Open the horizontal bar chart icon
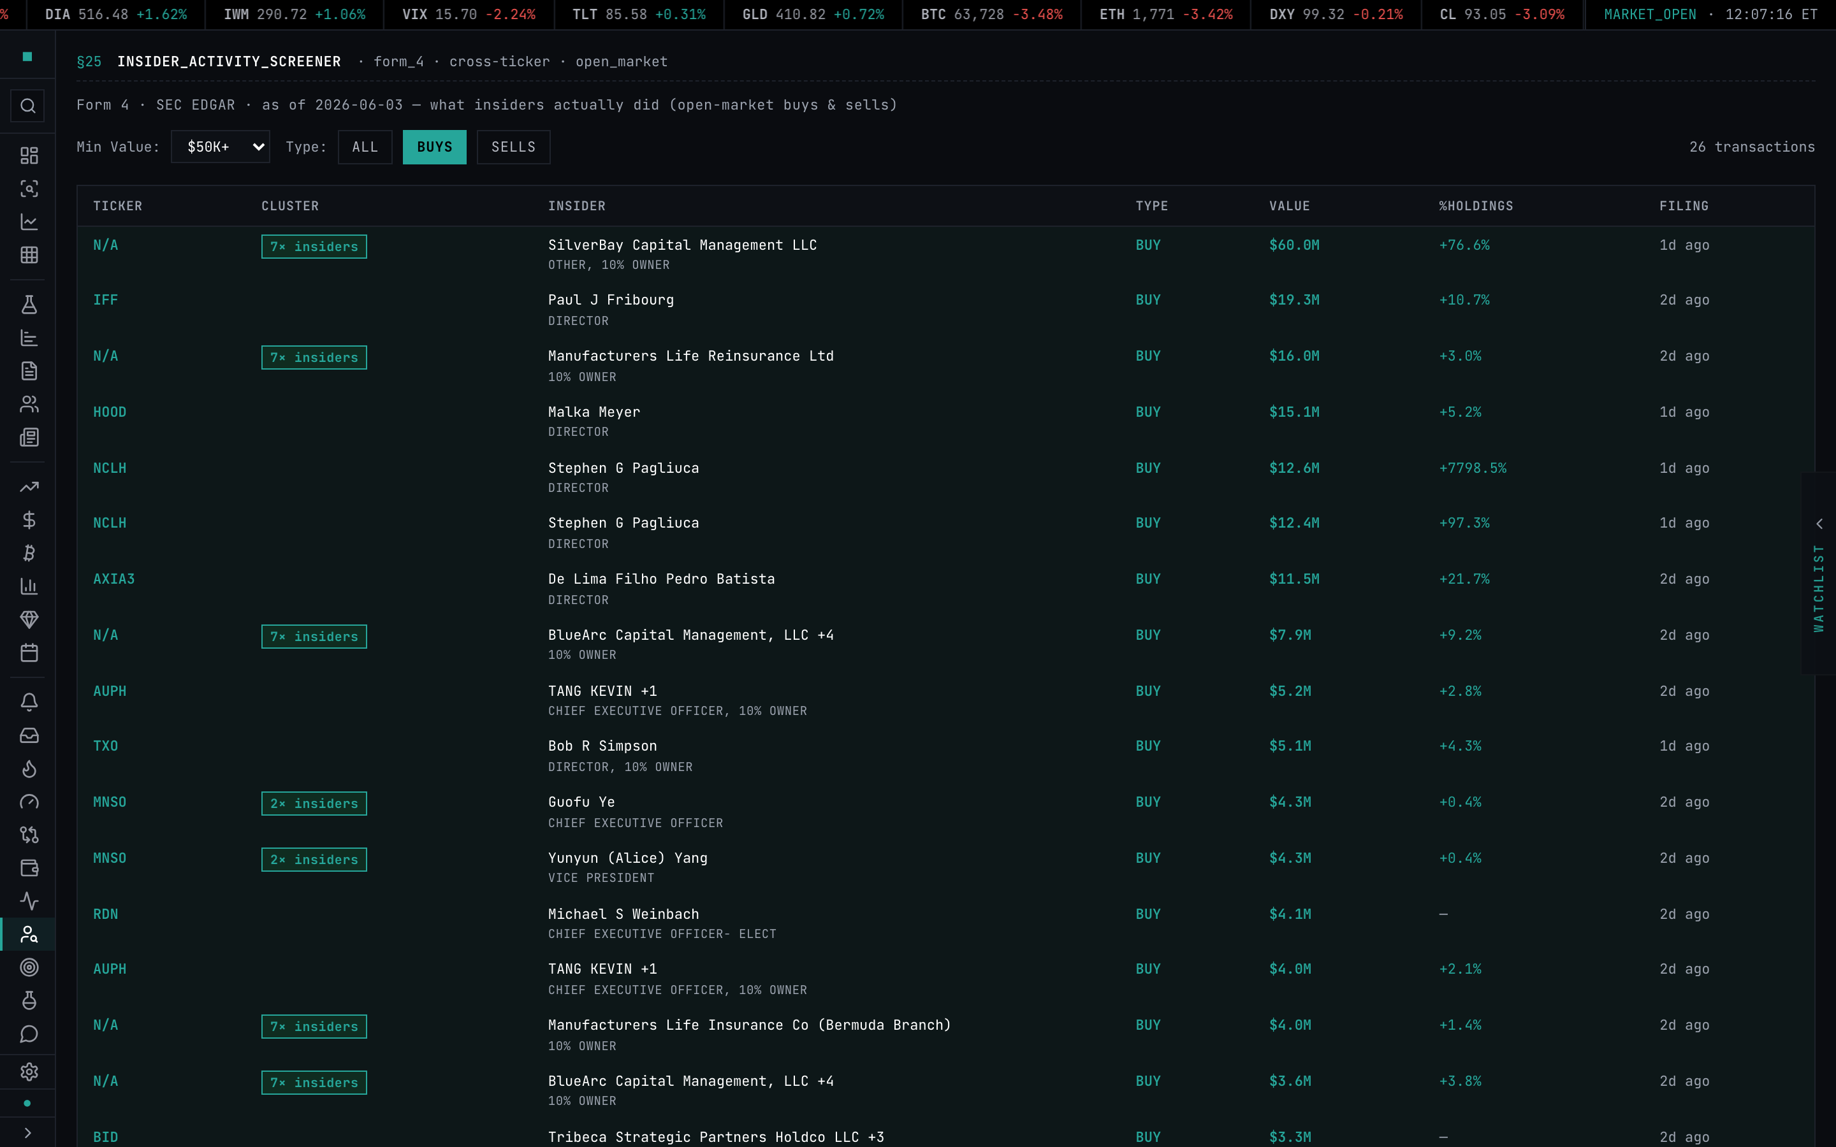The height and width of the screenshot is (1147, 1836). tap(29, 338)
